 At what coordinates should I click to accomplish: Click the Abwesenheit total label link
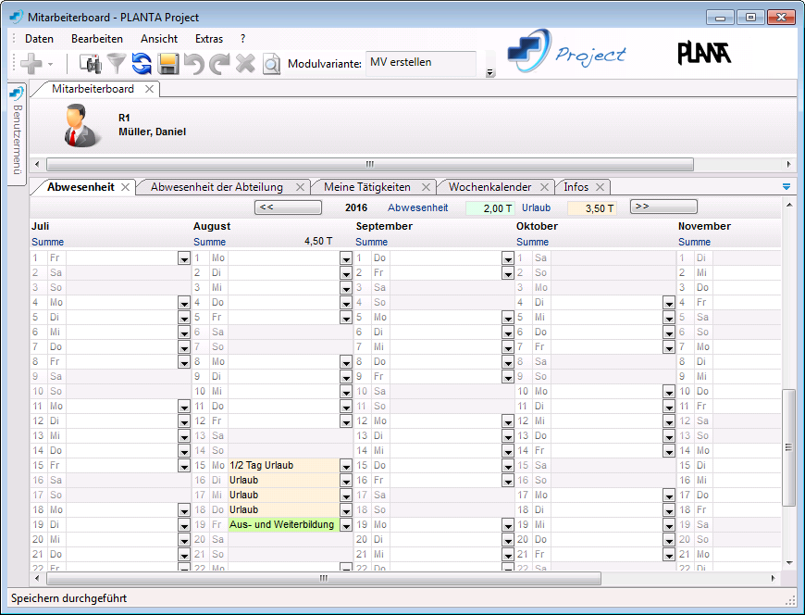417,207
